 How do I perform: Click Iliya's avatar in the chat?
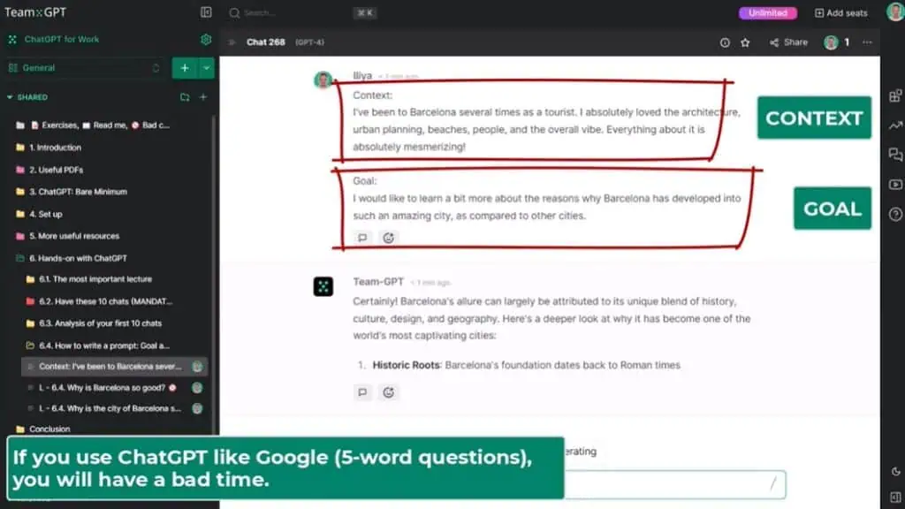[x=323, y=79]
